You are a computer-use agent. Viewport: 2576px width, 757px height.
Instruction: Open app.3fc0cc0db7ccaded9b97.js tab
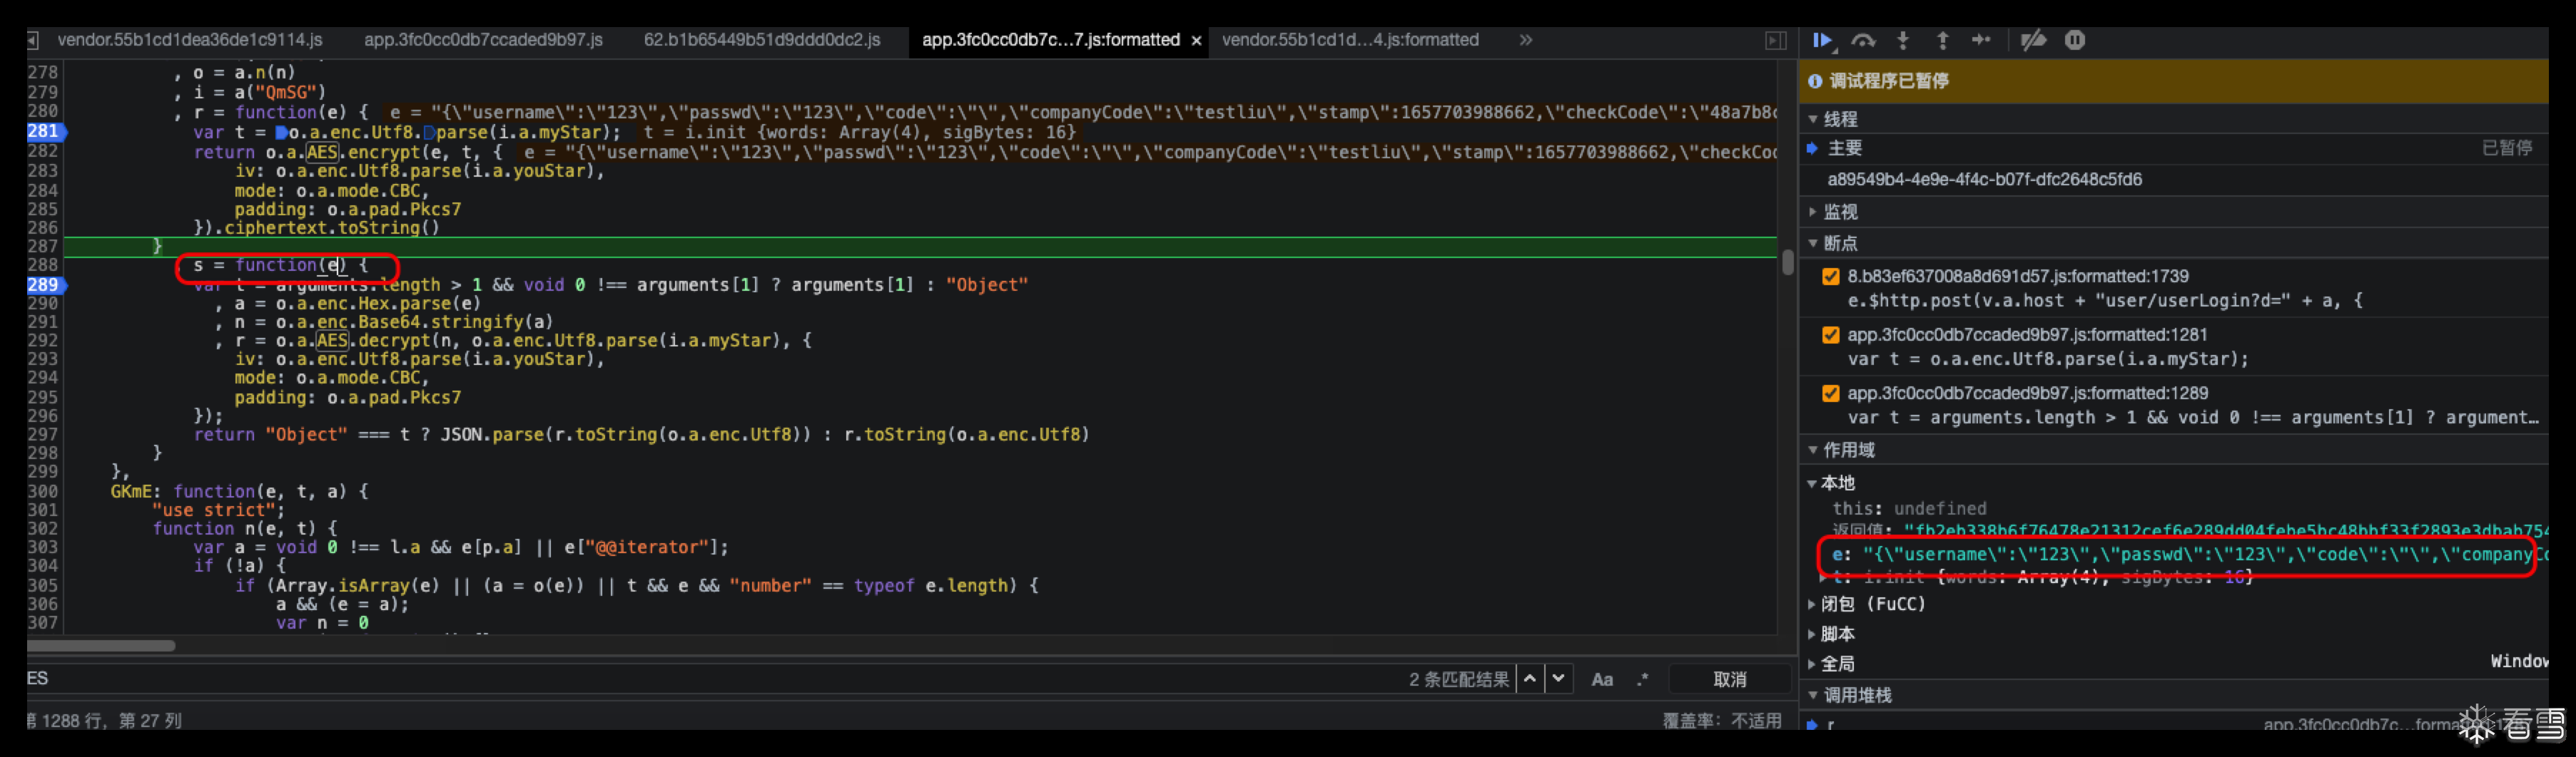(483, 40)
